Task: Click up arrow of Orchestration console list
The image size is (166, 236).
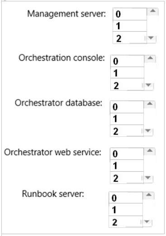Action: click(x=150, y=58)
